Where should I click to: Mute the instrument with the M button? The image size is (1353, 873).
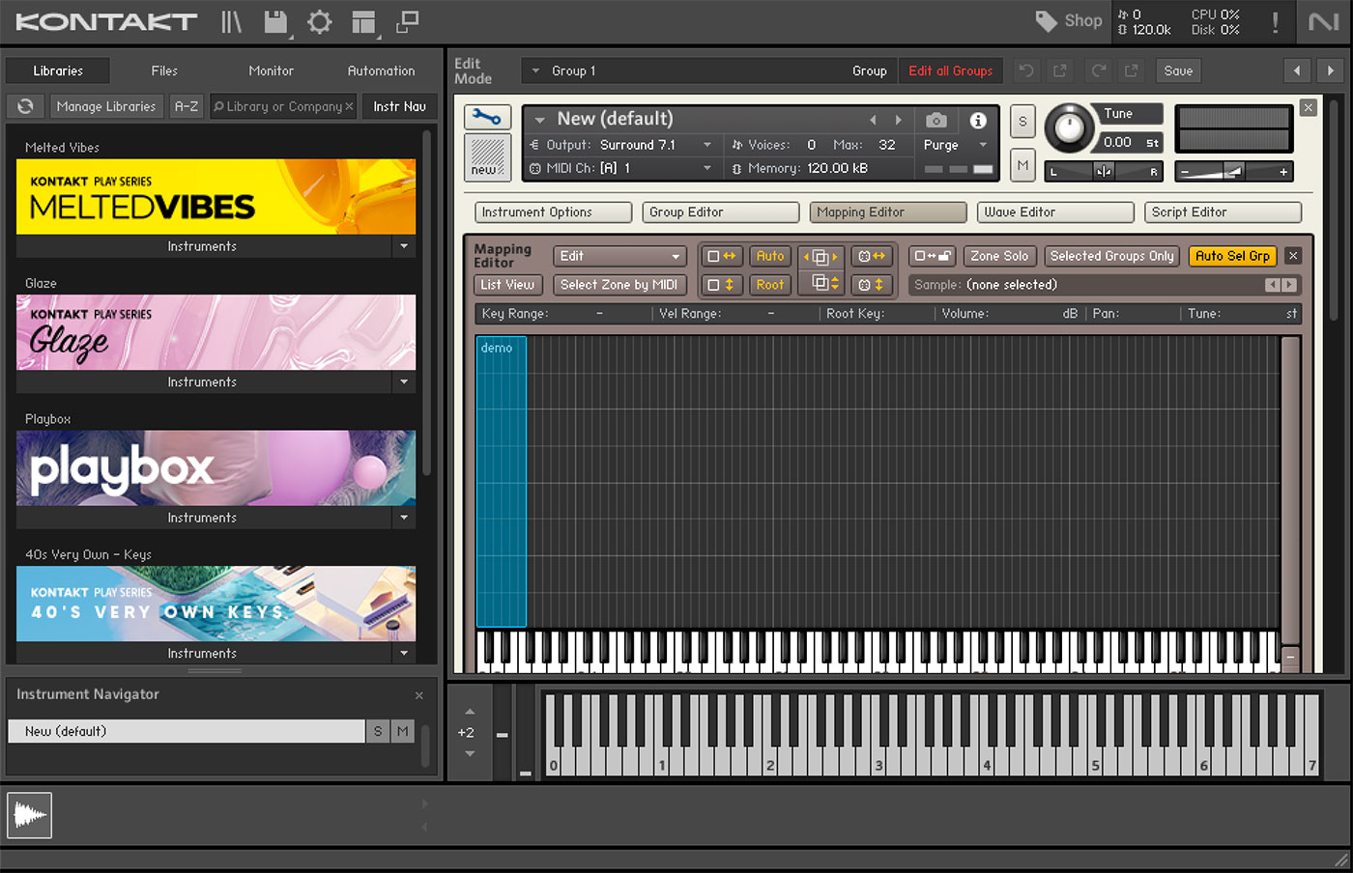1022,165
